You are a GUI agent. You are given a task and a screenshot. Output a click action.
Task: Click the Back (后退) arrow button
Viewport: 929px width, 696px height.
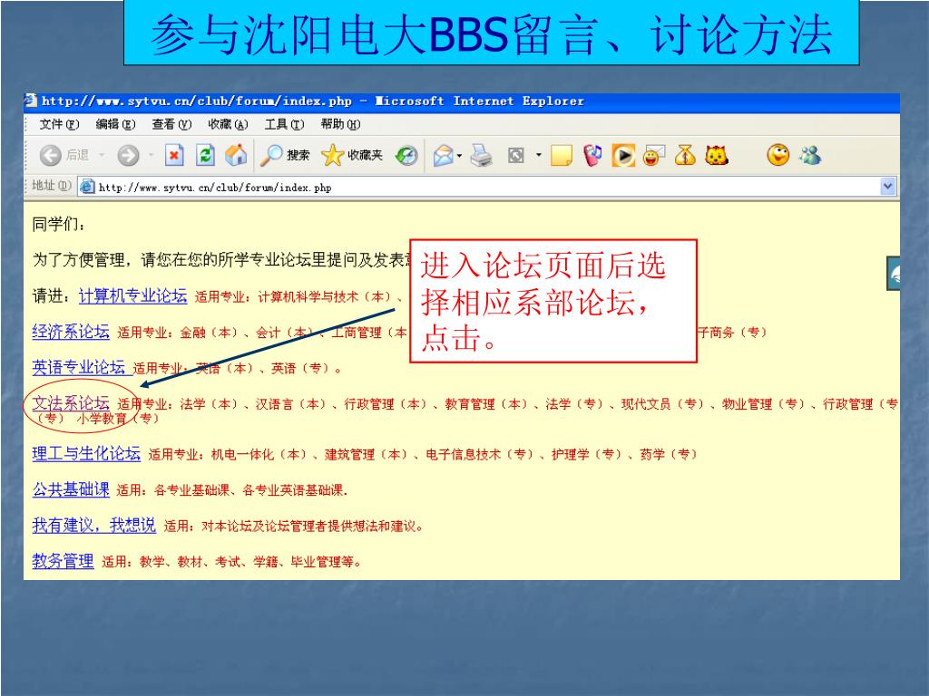51,155
